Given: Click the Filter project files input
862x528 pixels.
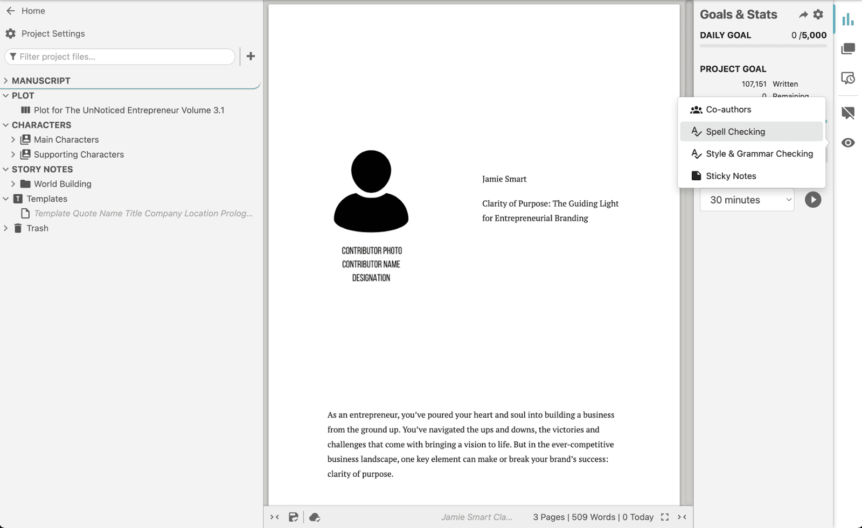Looking at the screenshot, I should coord(124,57).
